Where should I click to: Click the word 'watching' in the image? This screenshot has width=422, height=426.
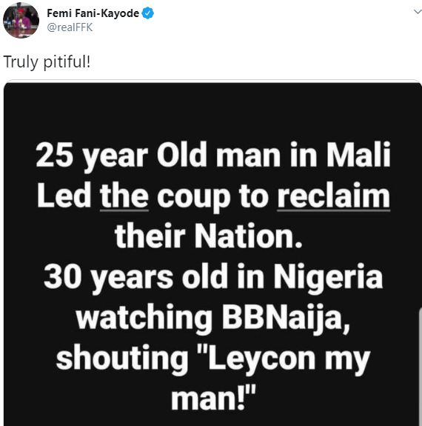click(144, 318)
